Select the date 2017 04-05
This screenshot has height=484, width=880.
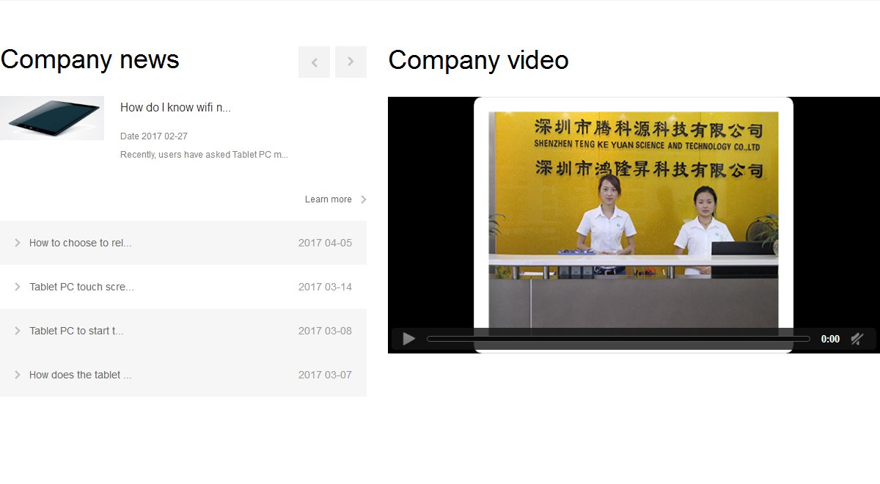pyautogui.click(x=325, y=243)
